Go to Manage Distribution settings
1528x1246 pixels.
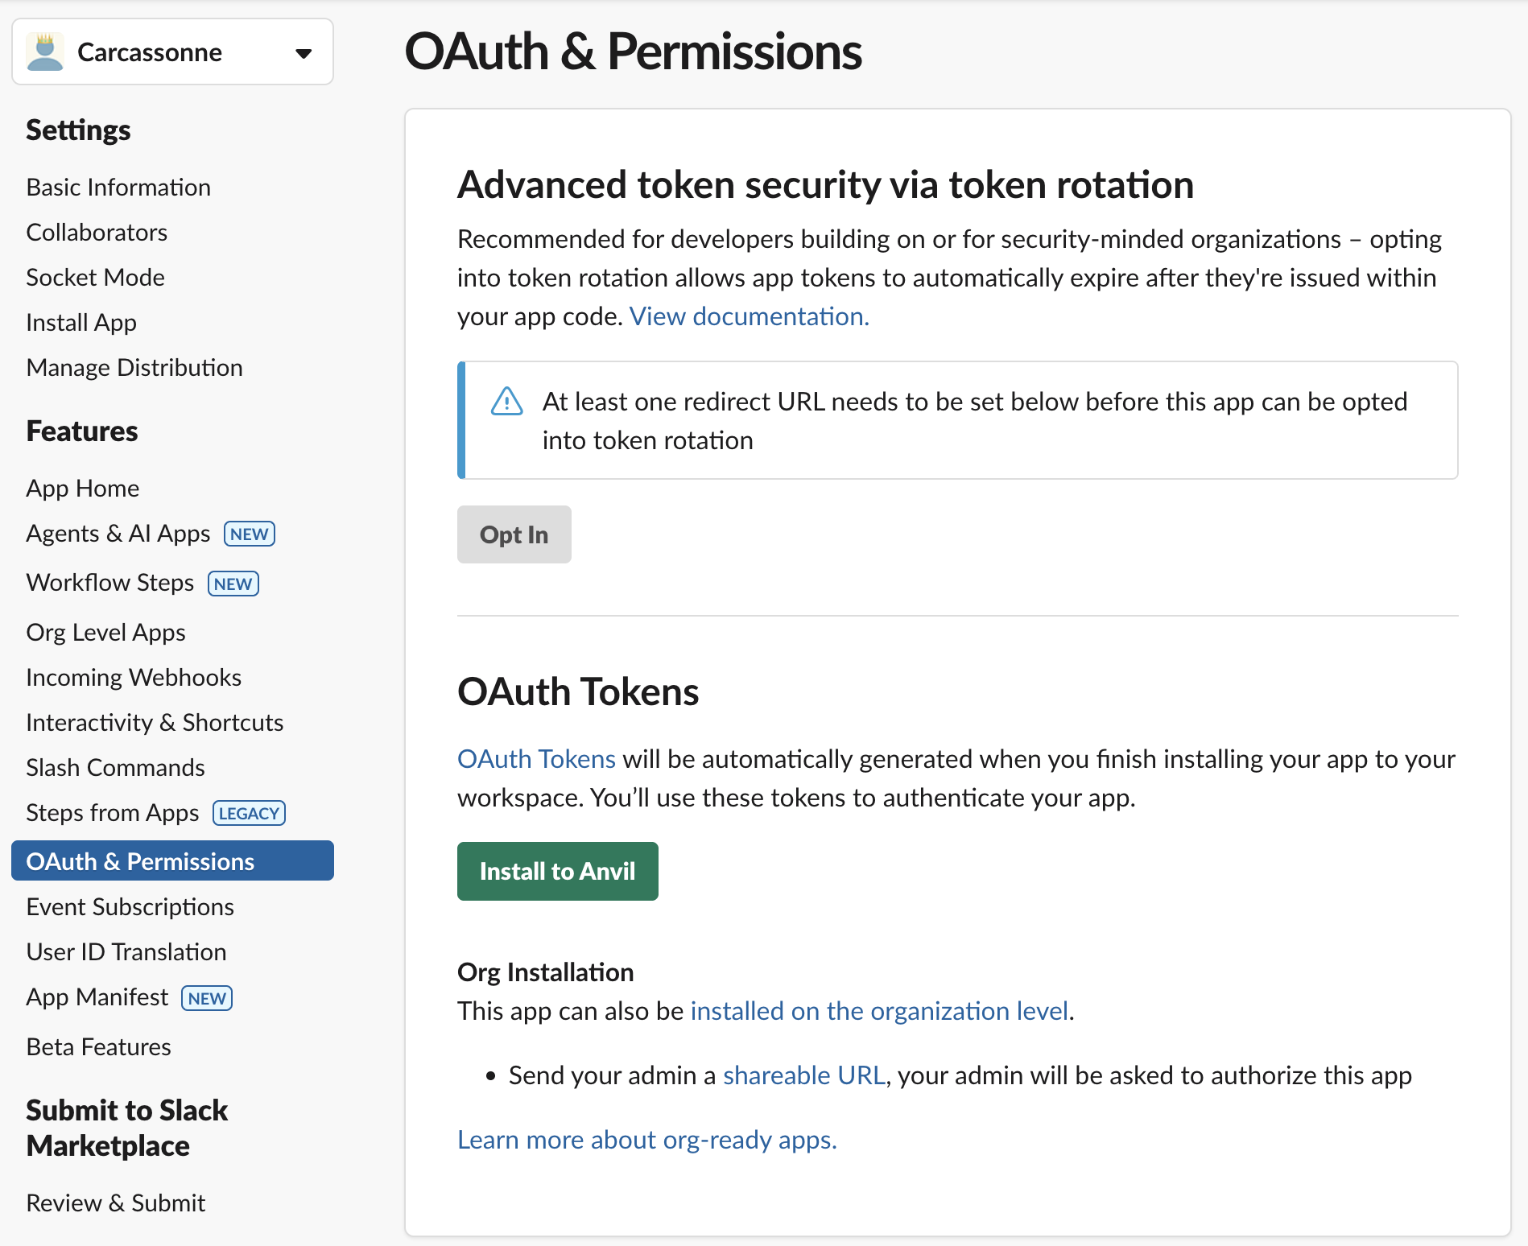(134, 368)
